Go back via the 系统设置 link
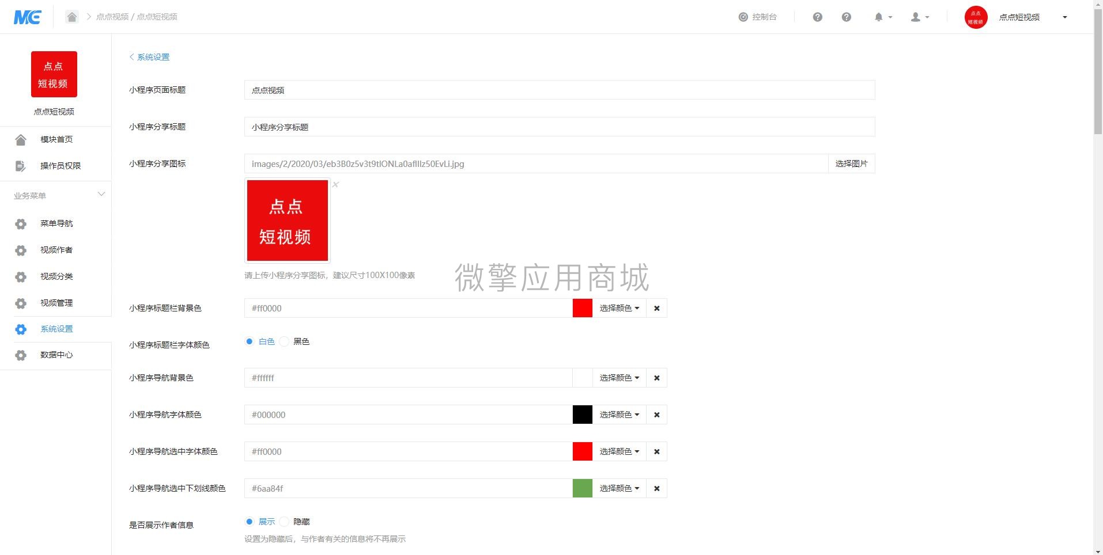1103x555 pixels. [149, 57]
